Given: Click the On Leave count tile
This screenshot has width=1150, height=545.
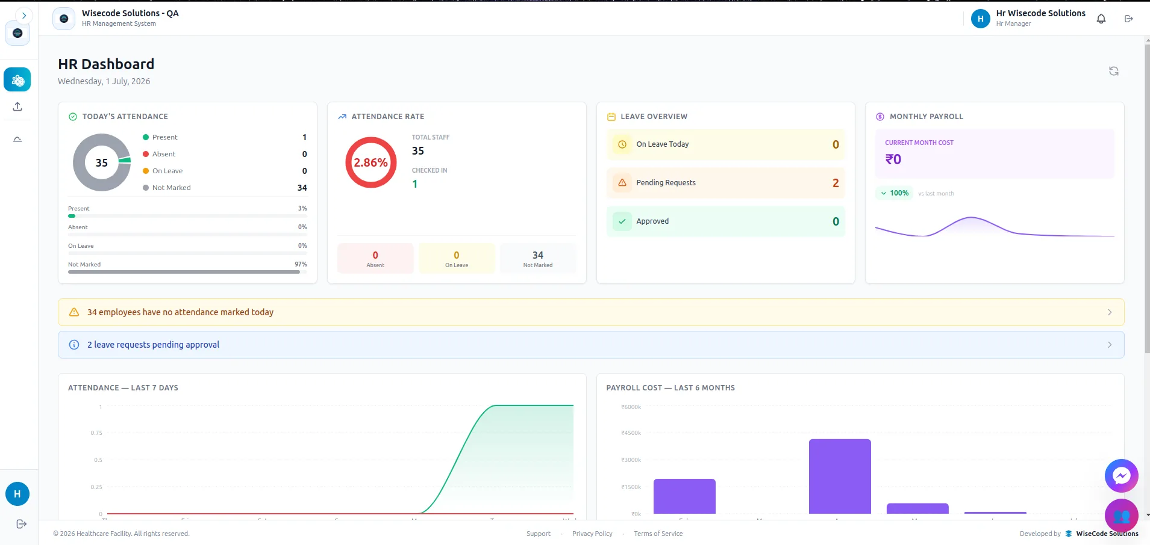Looking at the screenshot, I should click(457, 259).
